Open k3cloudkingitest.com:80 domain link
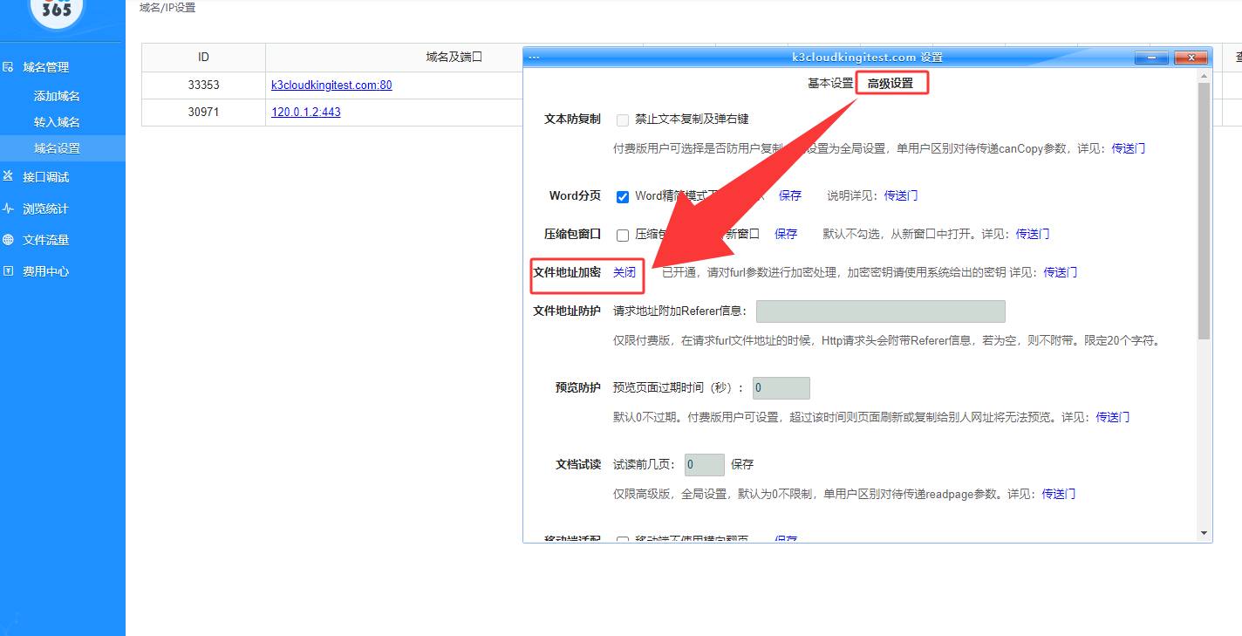The image size is (1242, 636). (331, 85)
